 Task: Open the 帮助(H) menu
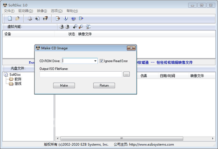coord(72,11)
